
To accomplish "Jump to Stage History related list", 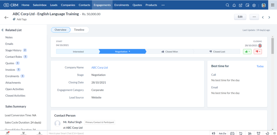I will point(13,50).
